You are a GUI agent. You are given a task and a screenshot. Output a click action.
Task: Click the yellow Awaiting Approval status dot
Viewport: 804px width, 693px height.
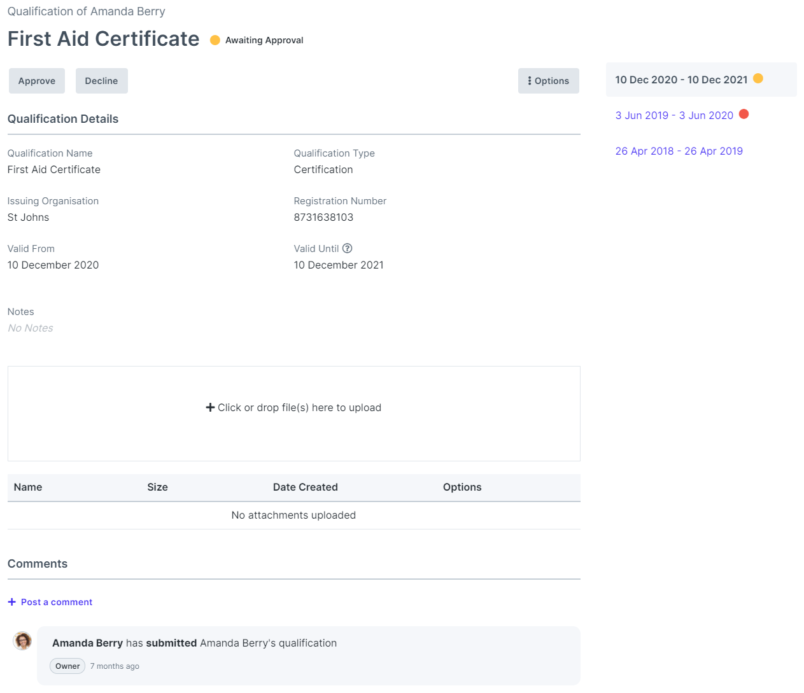(x=215, y=40)
